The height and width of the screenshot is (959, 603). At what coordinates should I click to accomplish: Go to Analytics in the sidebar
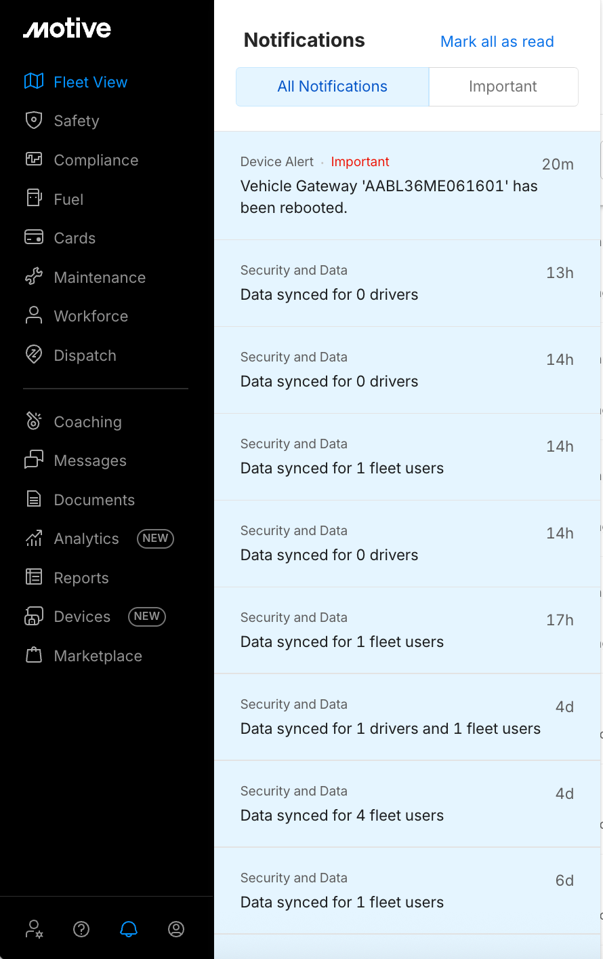point(86,539)
